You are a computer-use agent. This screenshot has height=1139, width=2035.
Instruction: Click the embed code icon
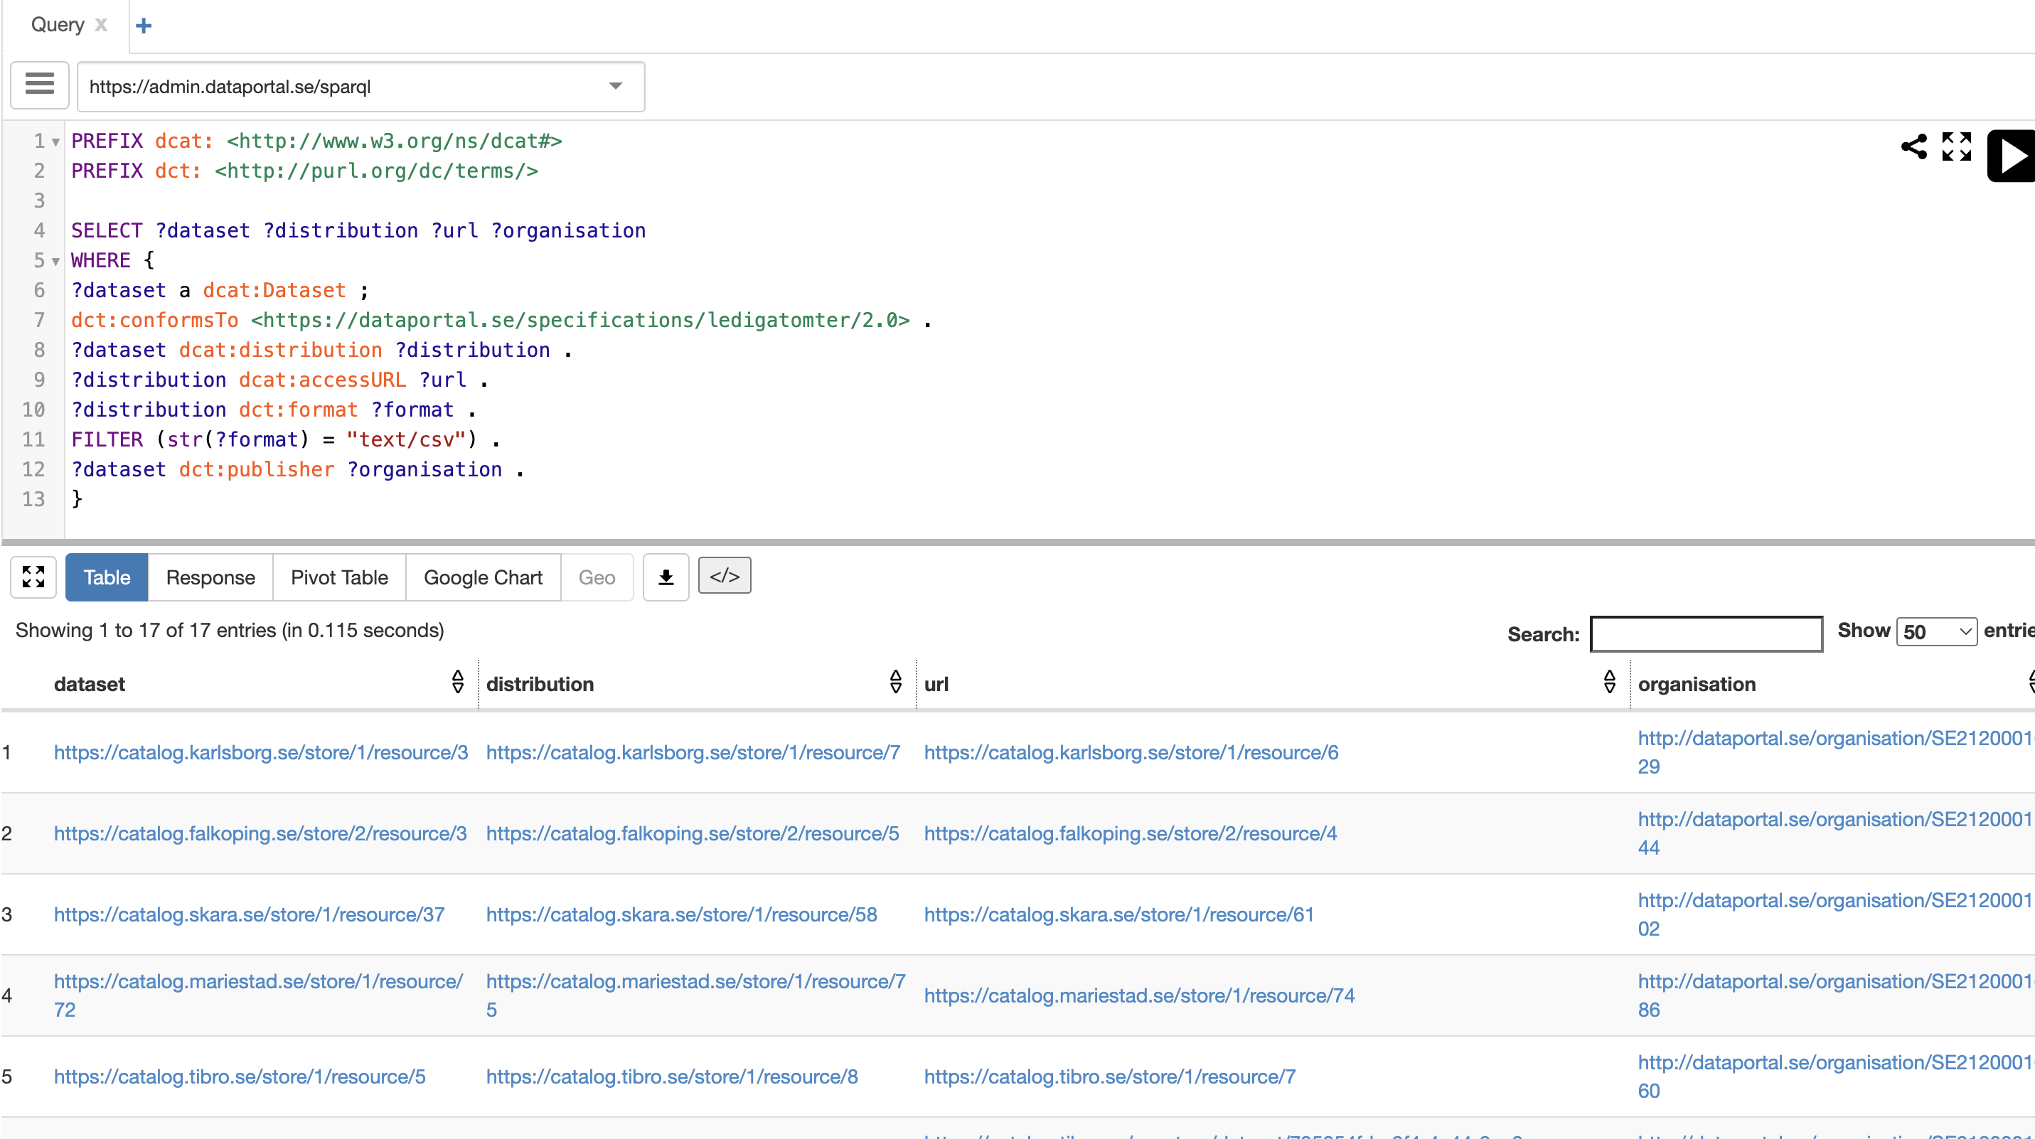pyautogui.click(x=724, y=577)
